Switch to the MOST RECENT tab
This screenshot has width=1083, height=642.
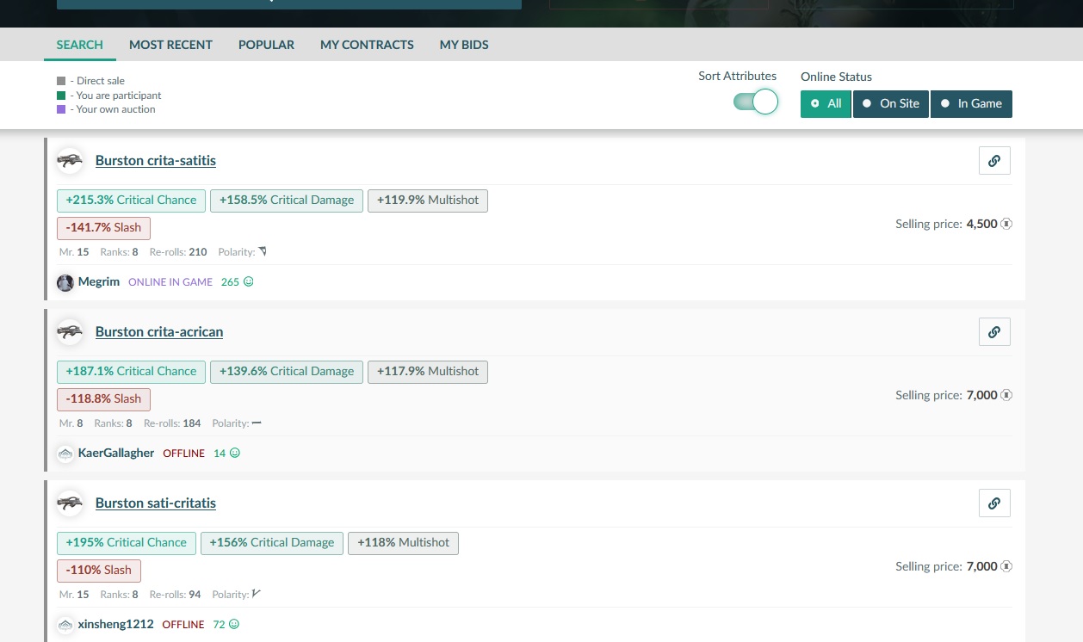170,45
